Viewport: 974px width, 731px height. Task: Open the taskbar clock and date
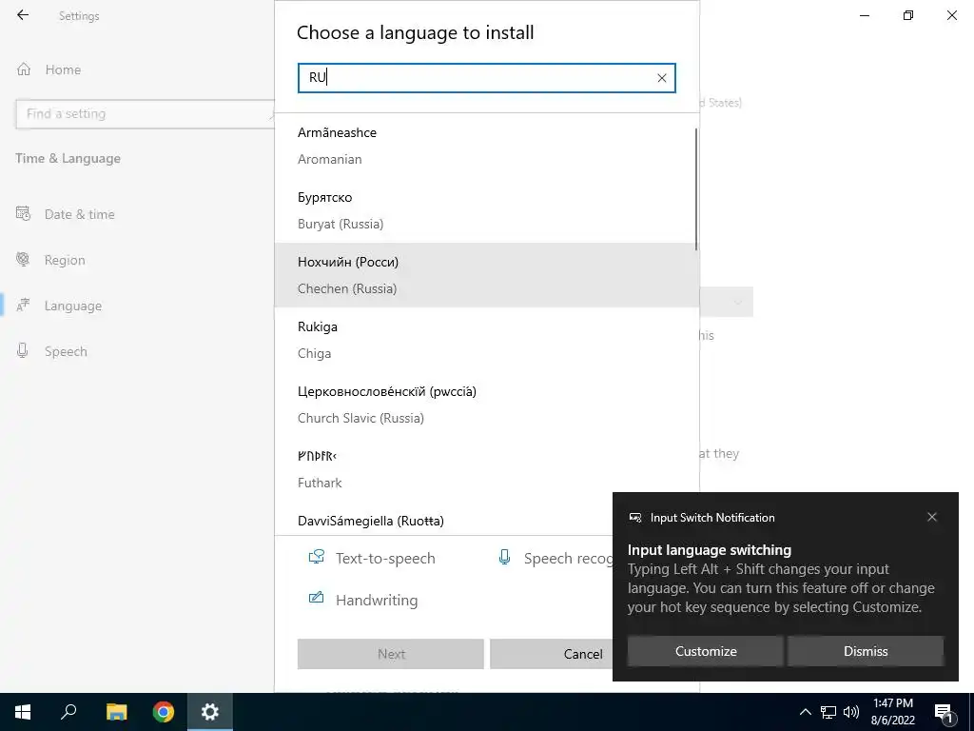click(x=892, y=712)
